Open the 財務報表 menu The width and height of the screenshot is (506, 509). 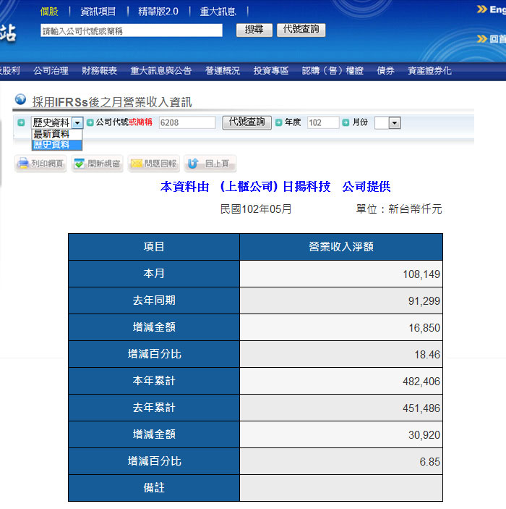(99, 71)
